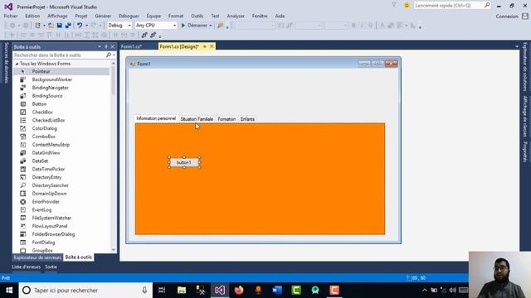
Task: Select the Enfants tab on the form
Action: point(247,119)
